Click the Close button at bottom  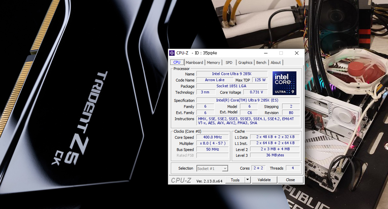290,180
